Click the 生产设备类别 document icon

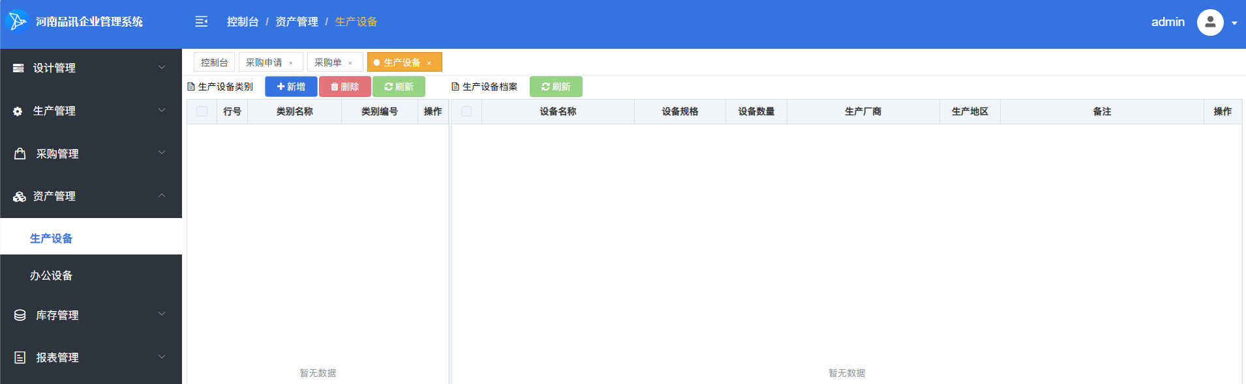(191, 87)
